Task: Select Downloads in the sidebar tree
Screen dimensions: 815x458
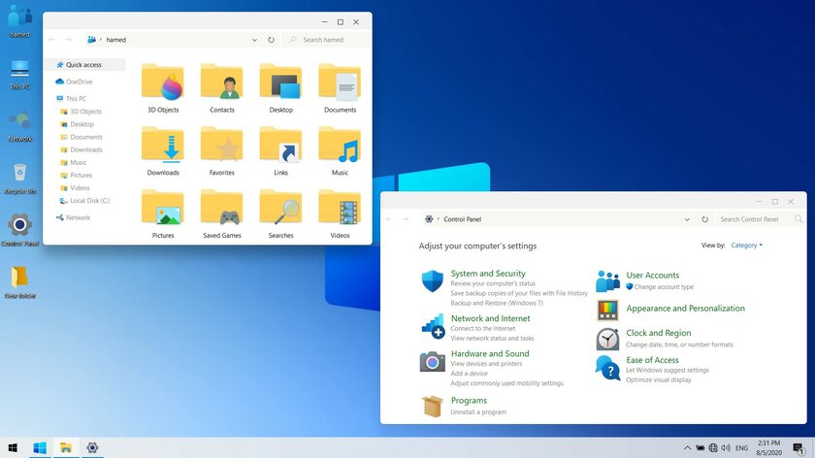Action: [86, 149]
